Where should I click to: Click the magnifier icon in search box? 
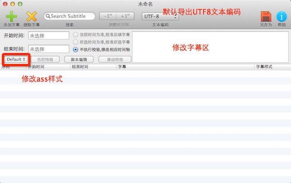tap(48, 16)
